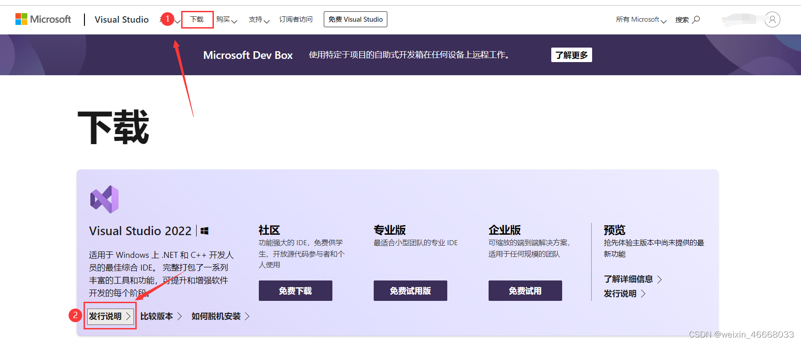
Task: Click 免费试用版 for the 专业版 edition
Action: 410,290
